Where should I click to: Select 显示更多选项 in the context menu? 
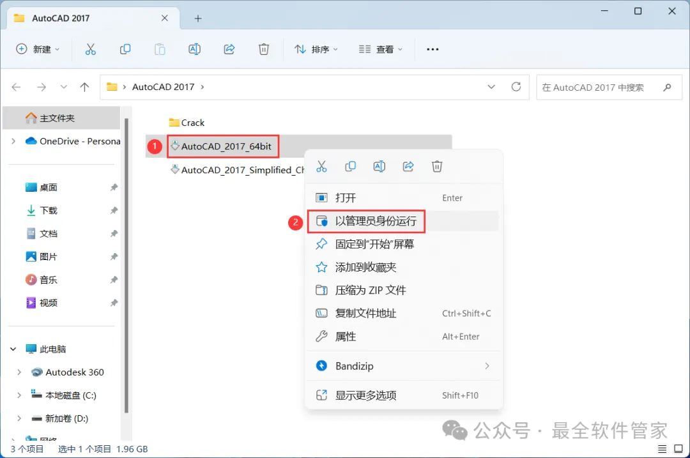point(404,395)
